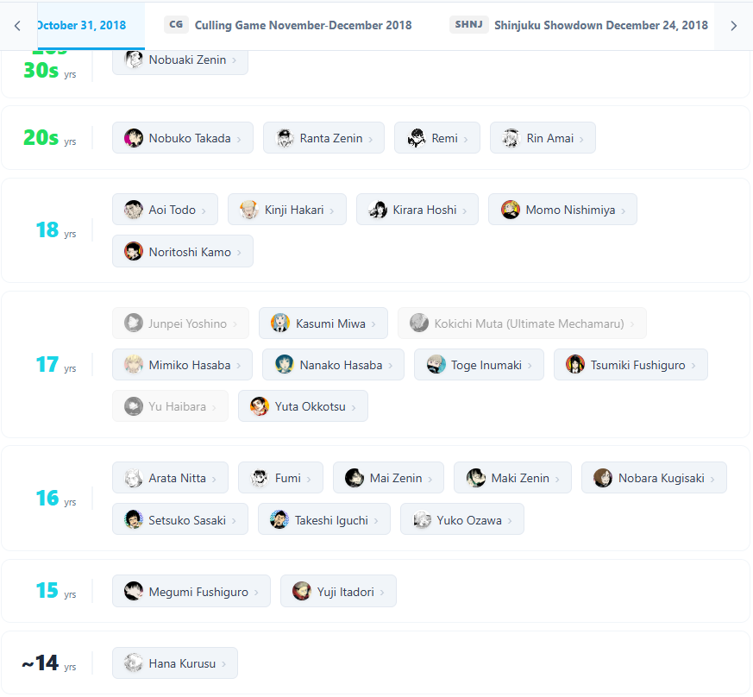
Task: Click the 15 yrs age label
Action: point(56,591)
